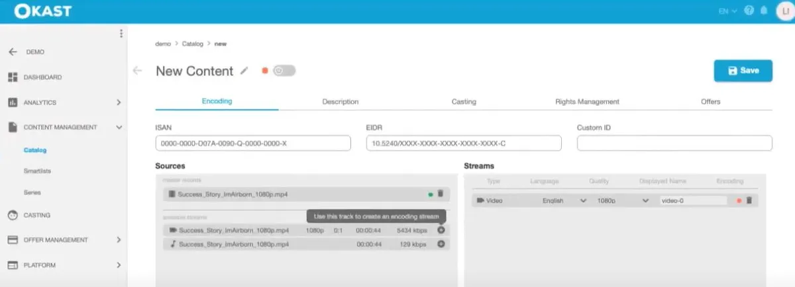
Task: Open the 1080p quality dropdown for video-0
Action: [x=622, y=200]
